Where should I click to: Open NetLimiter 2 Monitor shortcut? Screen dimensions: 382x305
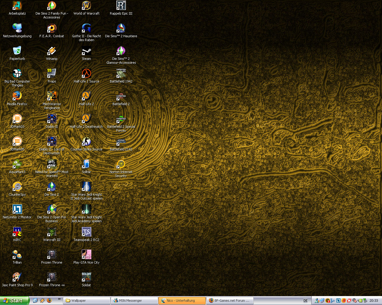[17, 212]
